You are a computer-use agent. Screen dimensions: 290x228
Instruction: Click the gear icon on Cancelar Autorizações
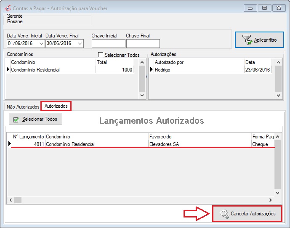(x=223, y=214)
